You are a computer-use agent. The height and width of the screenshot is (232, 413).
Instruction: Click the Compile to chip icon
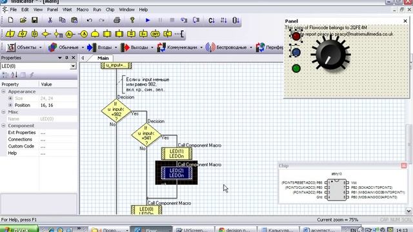(236, 20)
